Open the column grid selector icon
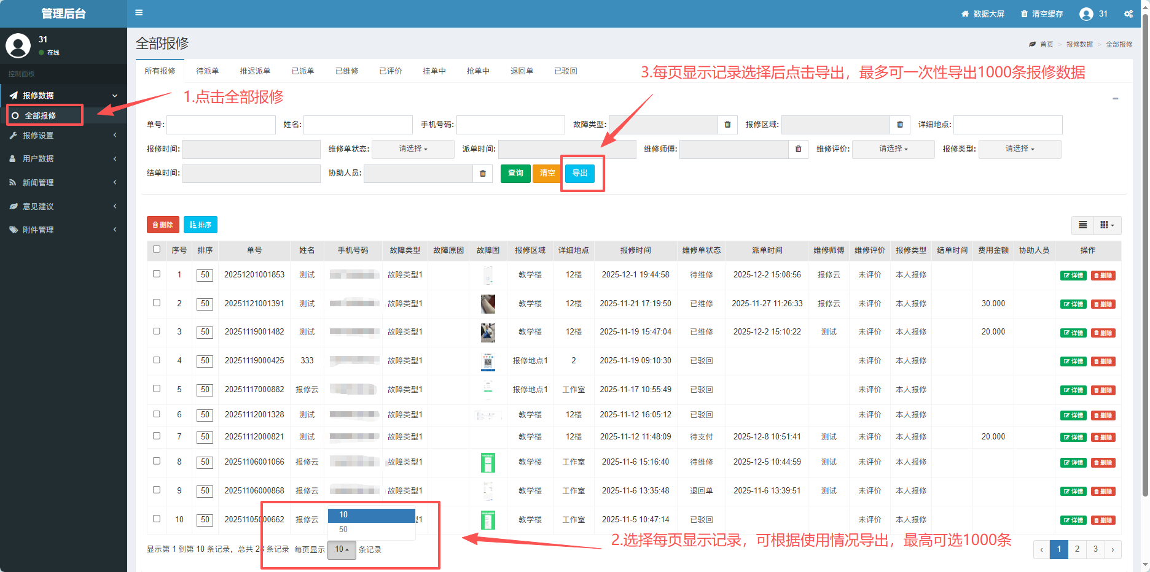The width and height of the screenshot is (1150, 572). tap(1107, 225)
